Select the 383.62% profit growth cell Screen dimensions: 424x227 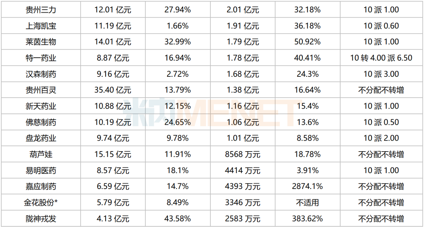(x=307, y=219)
